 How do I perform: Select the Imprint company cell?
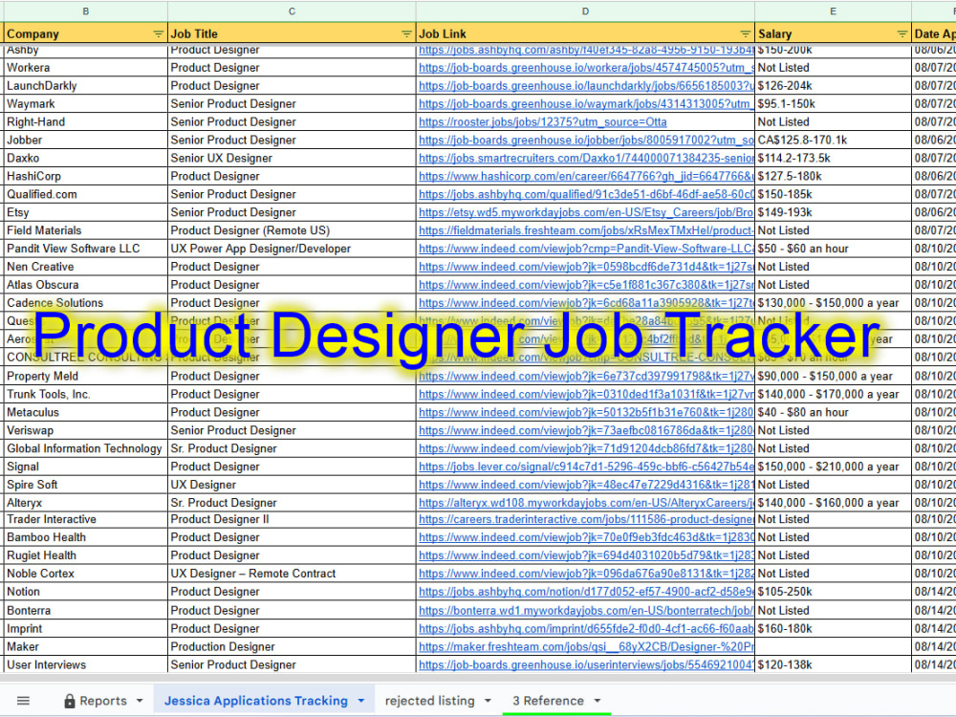pyautogui.click(x=85, y=629)
